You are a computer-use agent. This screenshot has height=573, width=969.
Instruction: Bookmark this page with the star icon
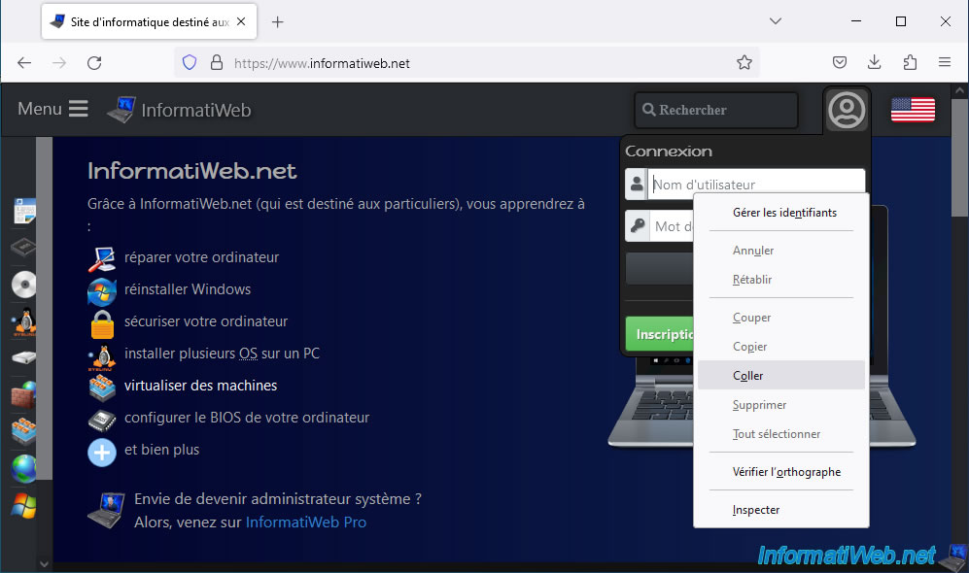[x=744, y=62]
